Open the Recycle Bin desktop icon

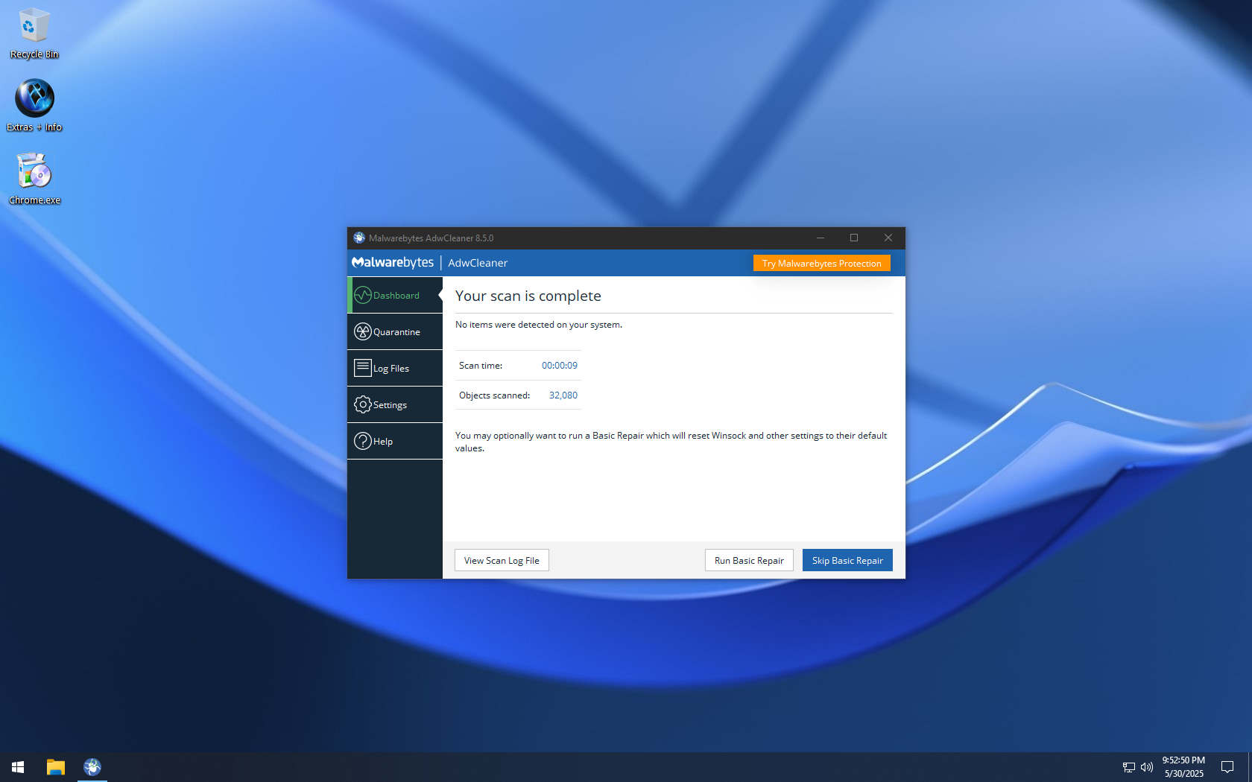pyautogui.click(x=34, y=34)
